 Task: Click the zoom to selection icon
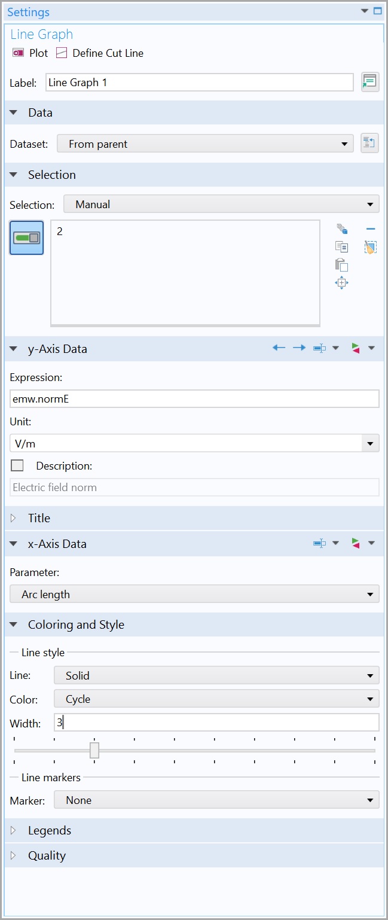(x=341, y=283)
